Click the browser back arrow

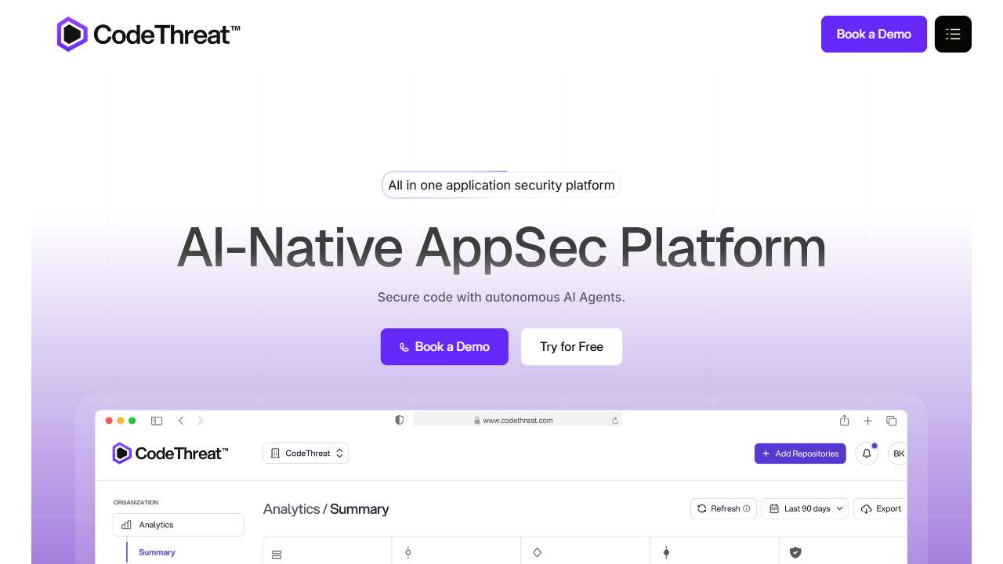181,421
